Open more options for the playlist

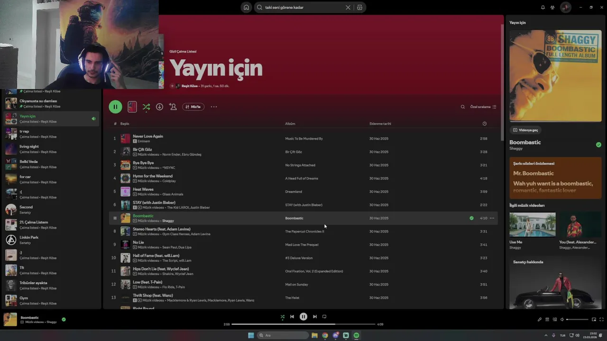coord(214,107)
